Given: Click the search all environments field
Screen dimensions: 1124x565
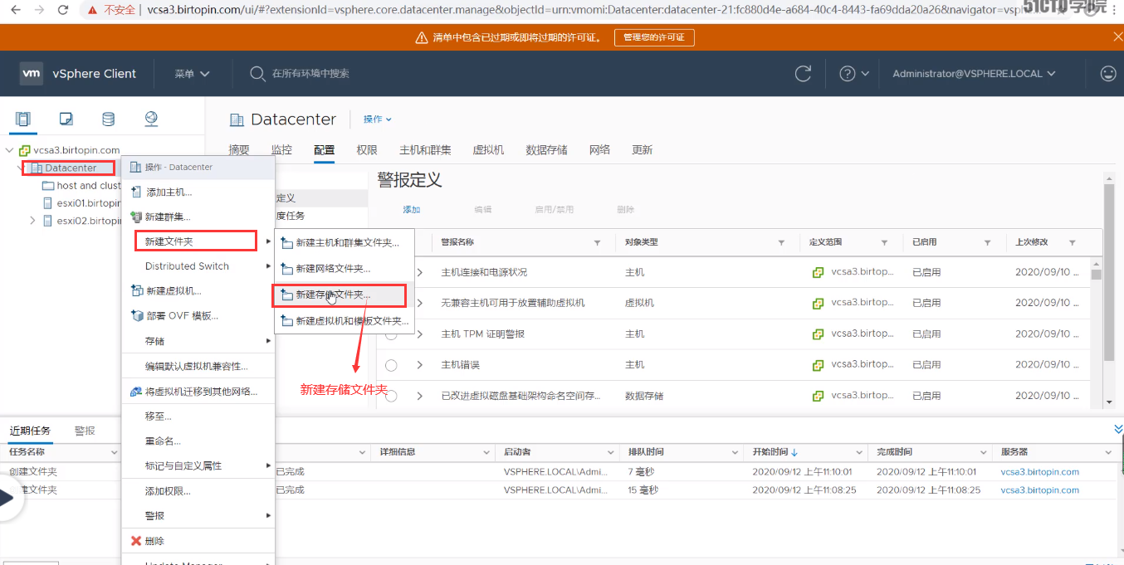Looking at the screenshot, I should point(310,74).
